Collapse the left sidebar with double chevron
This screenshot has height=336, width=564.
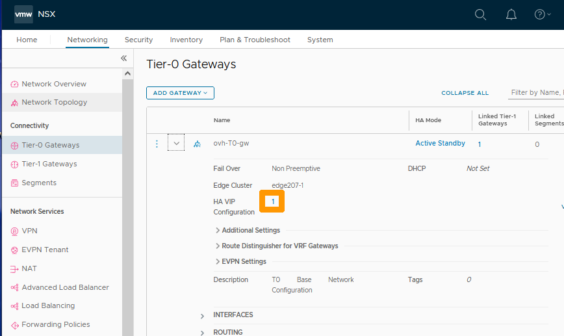(123, 58)
